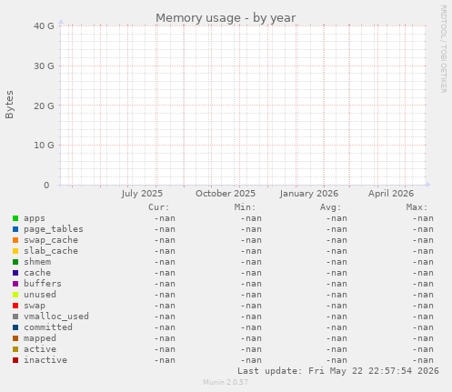
Task: Click the brown mapped legend swatch
Action: click(15, 338)
